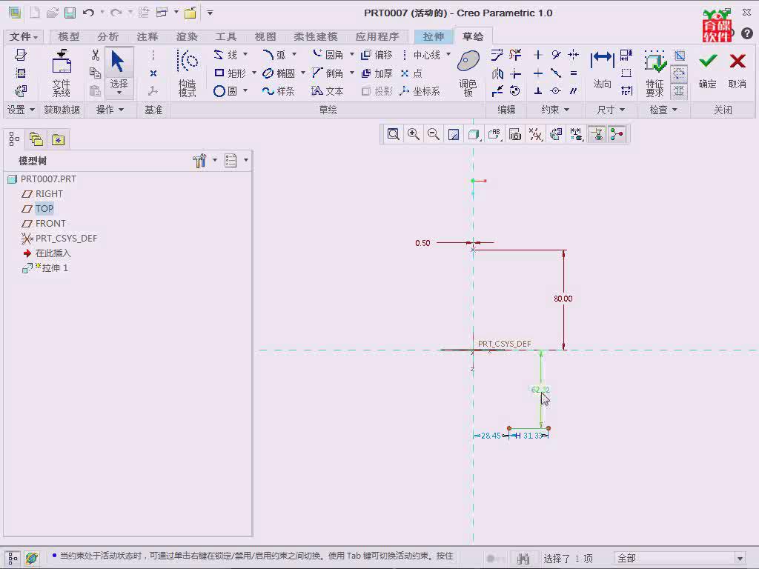759x569 pixels.
Task: Open the Arc (弧) dropdown arrow
Action: [x=294, y=54]
